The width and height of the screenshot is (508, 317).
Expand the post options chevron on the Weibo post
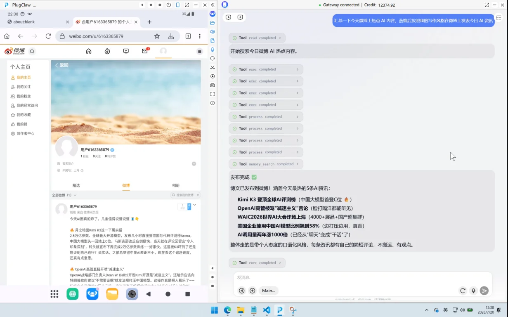[x=195, y=205]
